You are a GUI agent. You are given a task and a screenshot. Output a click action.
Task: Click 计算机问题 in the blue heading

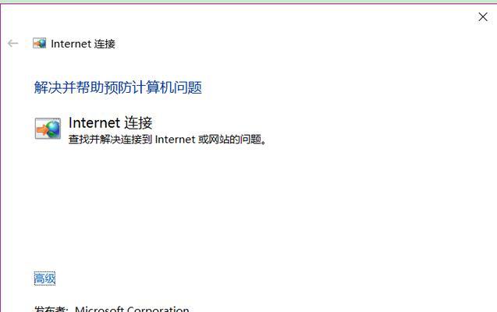pos(167,87)
